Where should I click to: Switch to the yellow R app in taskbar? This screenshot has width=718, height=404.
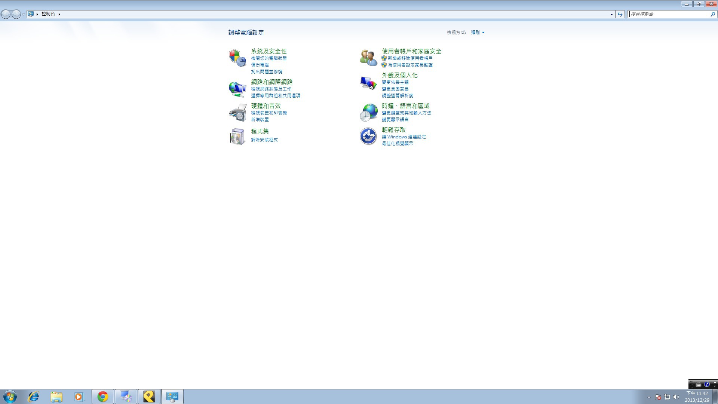pos(149,397)
